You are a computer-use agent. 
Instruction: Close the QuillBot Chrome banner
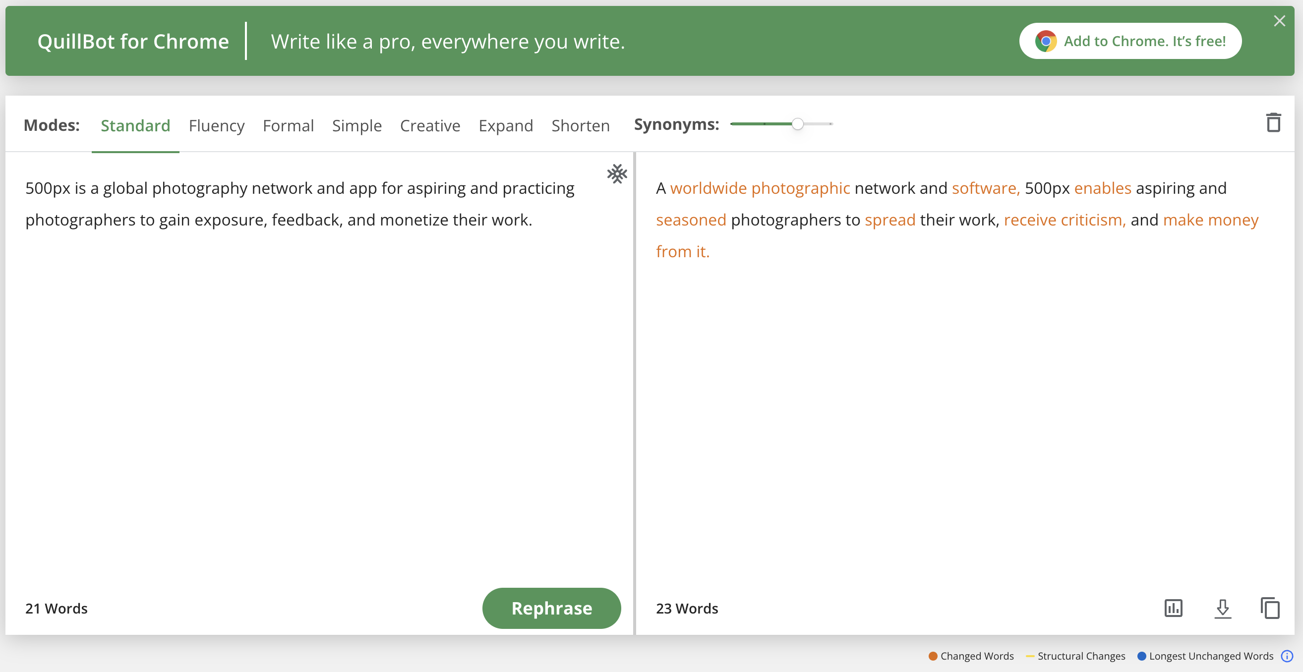pyautogui.click(x=1279, y=21)
